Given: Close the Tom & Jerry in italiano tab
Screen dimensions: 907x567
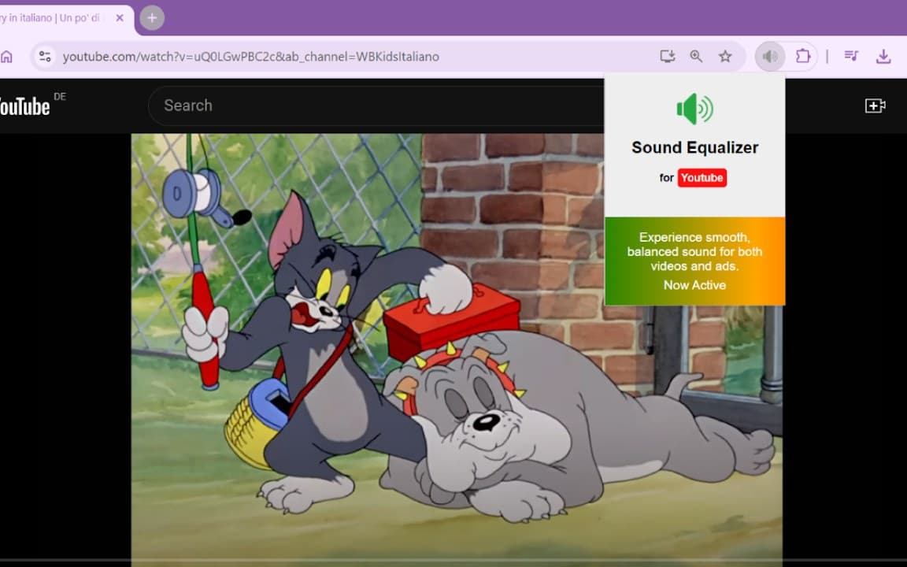Looking at the screenshot, I should [x=120, y=18].
